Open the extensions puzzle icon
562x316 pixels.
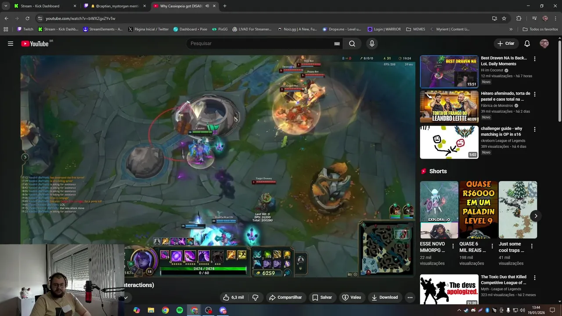519,18
